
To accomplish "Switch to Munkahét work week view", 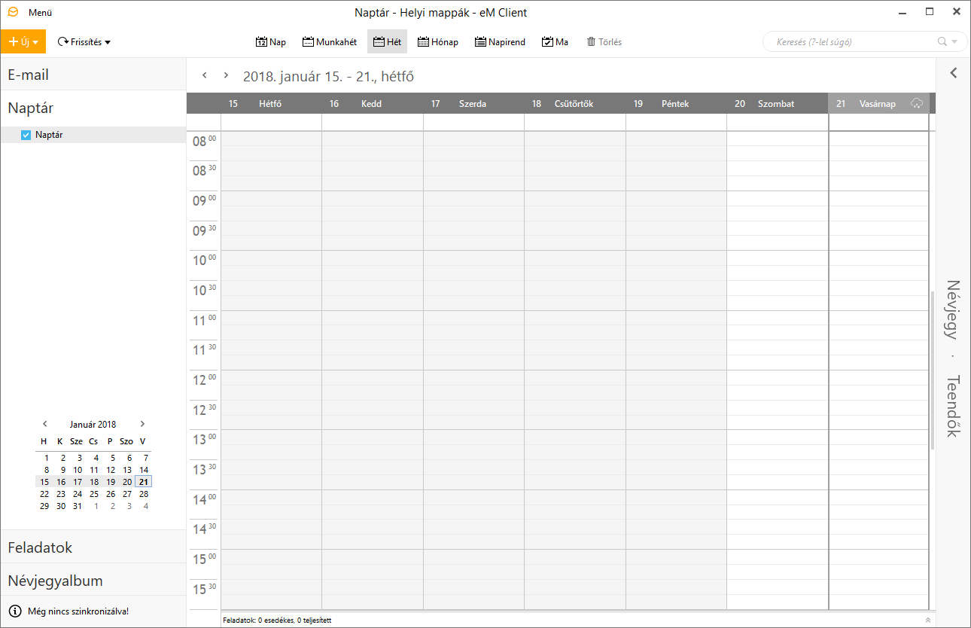I will 329,41.
